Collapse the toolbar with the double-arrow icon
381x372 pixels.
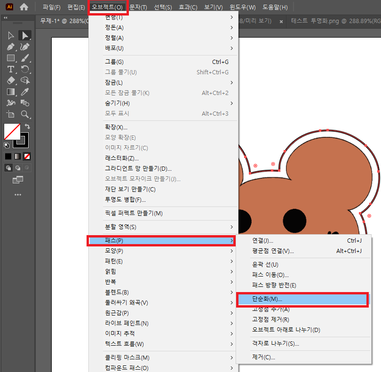[5, 17]
